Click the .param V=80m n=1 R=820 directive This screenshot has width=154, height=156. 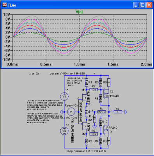pos(67,74)
